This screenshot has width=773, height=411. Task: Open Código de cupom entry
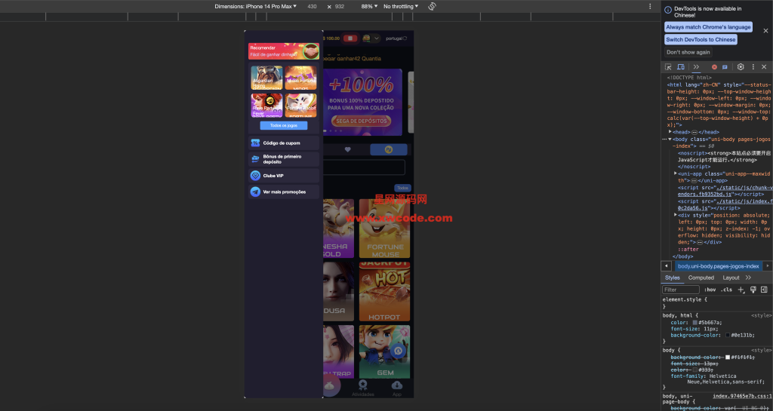(283, 143)
